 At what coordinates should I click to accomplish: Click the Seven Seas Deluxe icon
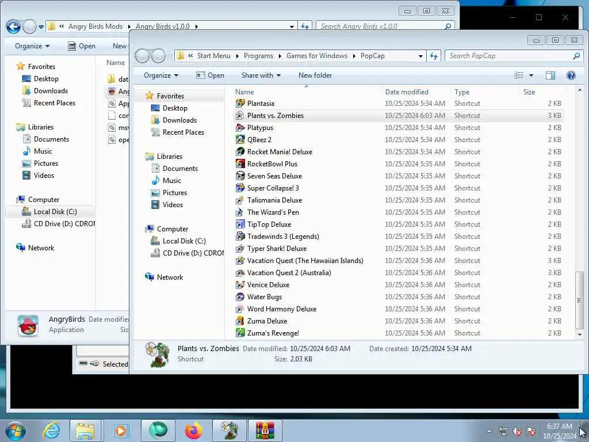240,176
